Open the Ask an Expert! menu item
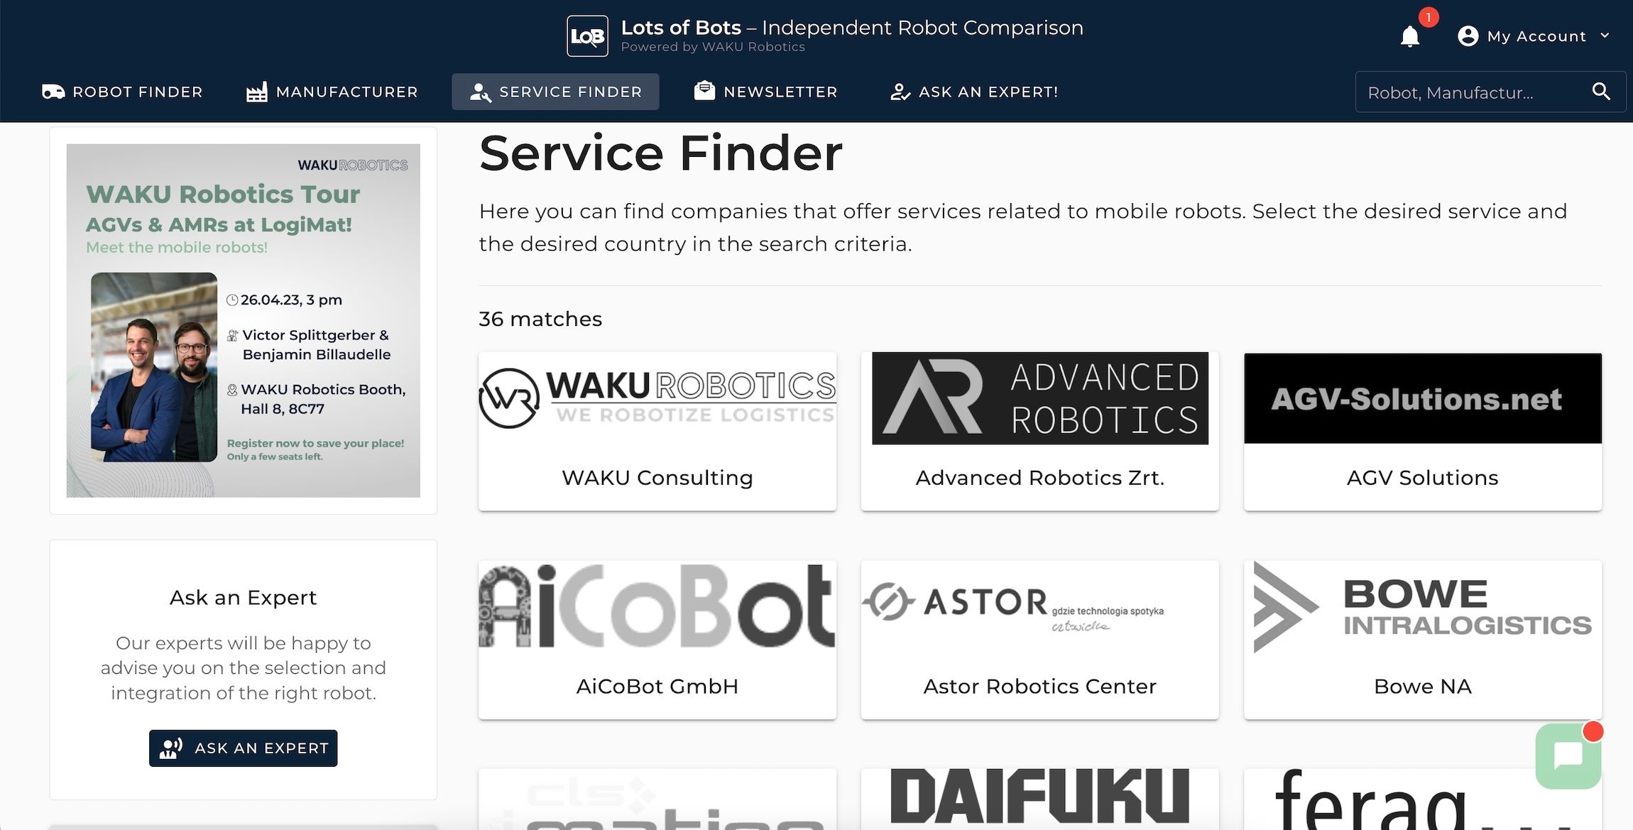Viewport: 1633px width, 830px height. point(974,92)
